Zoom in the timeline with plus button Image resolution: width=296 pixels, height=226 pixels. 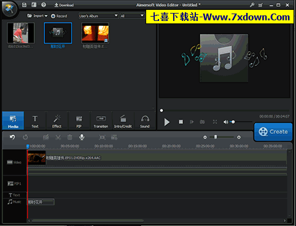tap(239, 137)
